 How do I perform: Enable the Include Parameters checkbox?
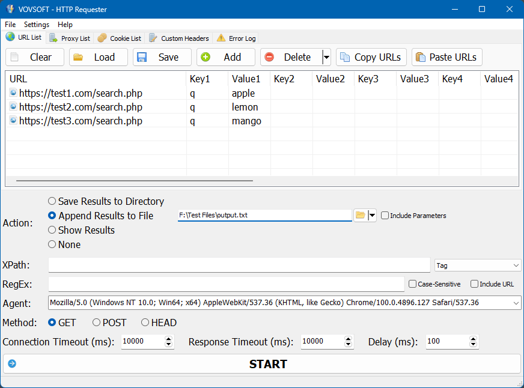click(385, 215)
